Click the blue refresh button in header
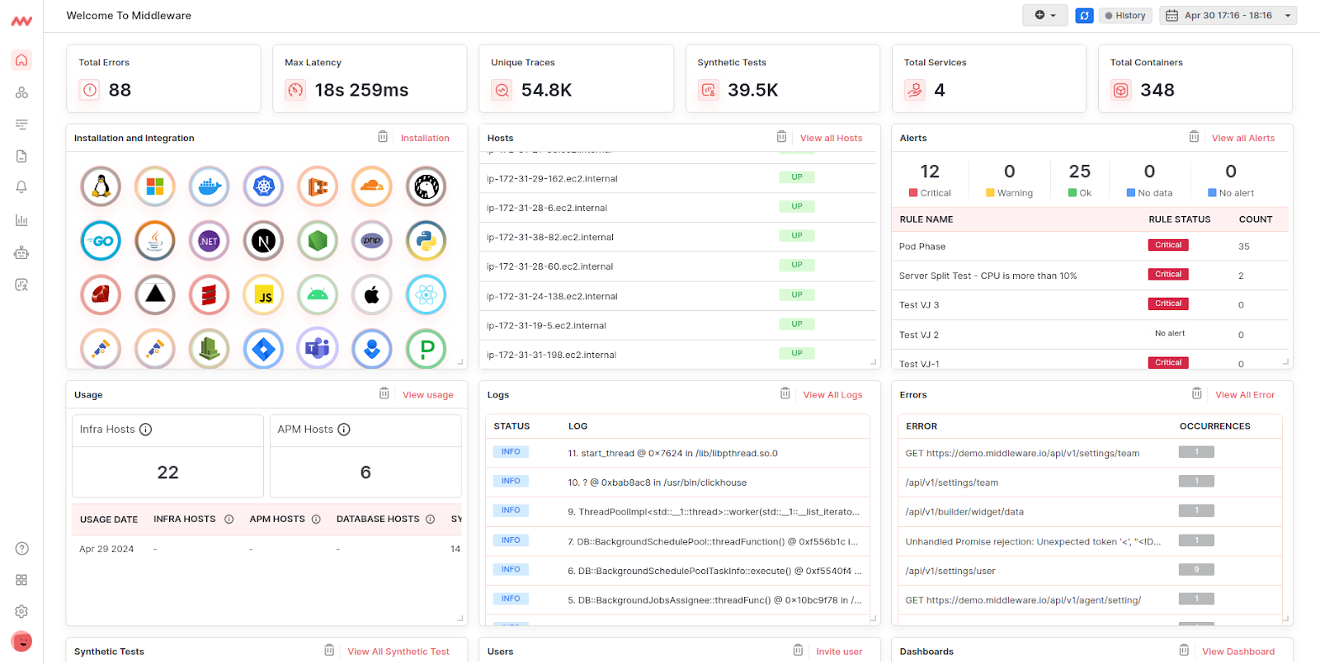 click(x=1084, y=15)
